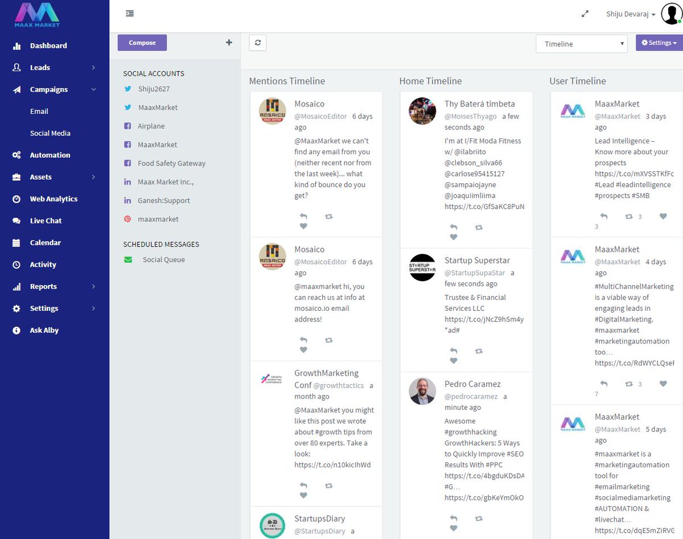Open Web Analytics in sidebar
The height and width of the screenshot is (539, 683).
point(54,199)
